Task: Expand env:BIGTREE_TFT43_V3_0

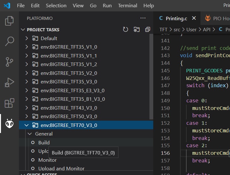Action: coord(27,108)
